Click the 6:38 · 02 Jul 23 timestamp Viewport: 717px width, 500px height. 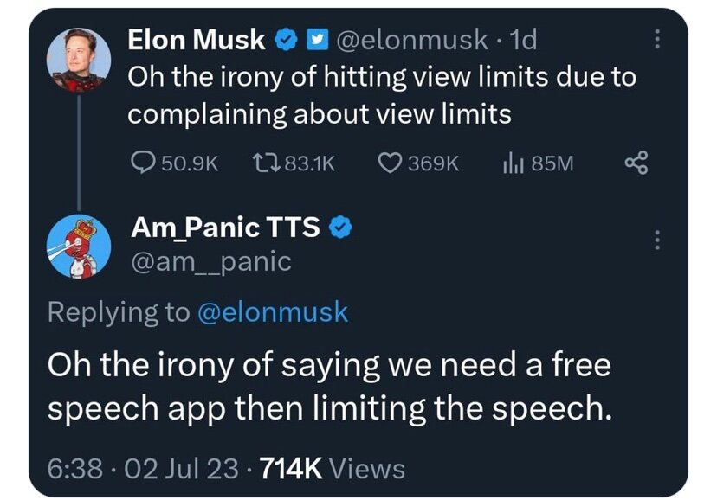(144, 468)
